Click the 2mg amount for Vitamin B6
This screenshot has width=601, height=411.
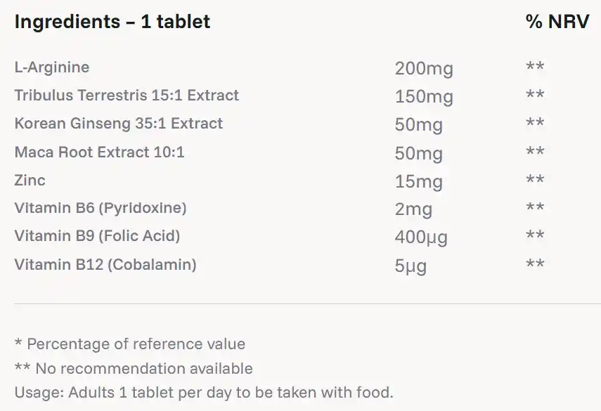click(x=413, y=210)
